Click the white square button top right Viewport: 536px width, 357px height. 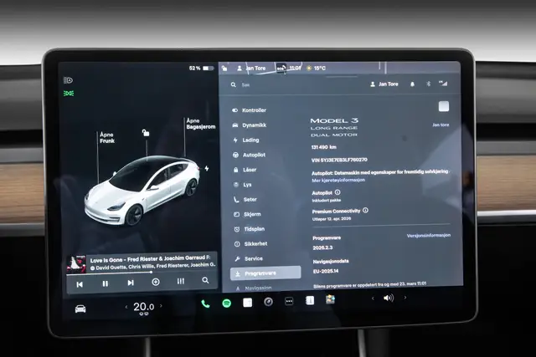click(x=444, y=106)
